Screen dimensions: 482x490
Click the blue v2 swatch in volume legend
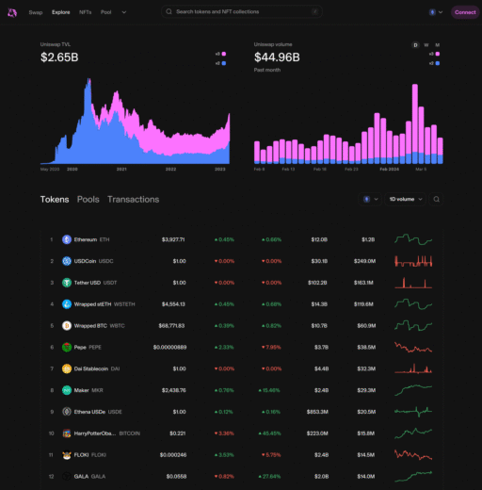[x=438, y=63]
